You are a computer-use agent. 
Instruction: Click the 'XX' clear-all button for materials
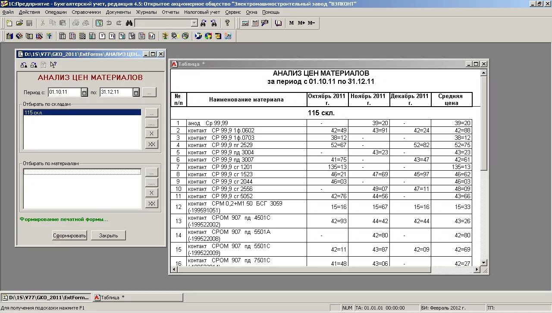coord(151,203)
